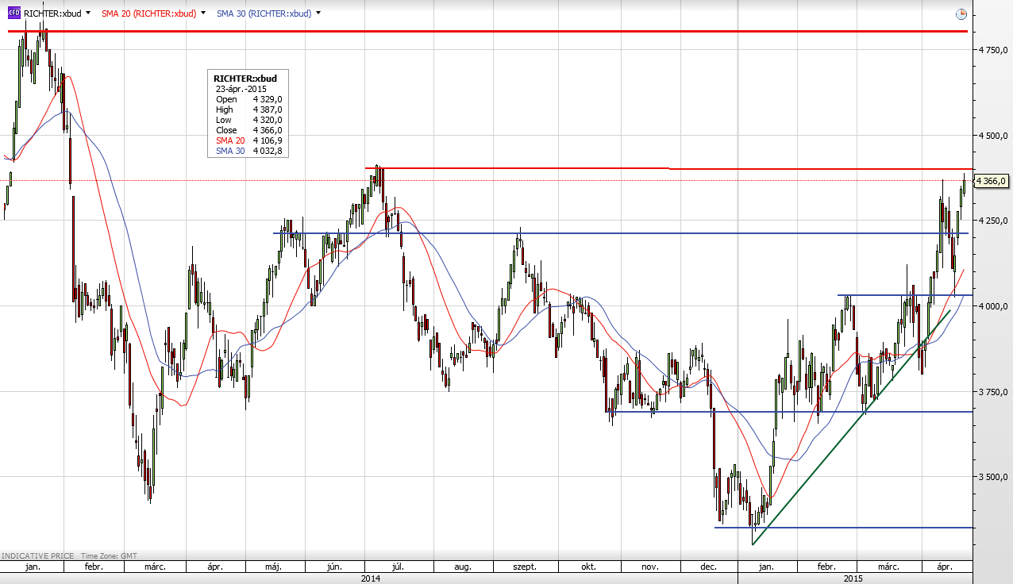This screenshot has width=1013, height=584.
Task: Click the 2015 year label on time axis
Action: tap(853, 578)
